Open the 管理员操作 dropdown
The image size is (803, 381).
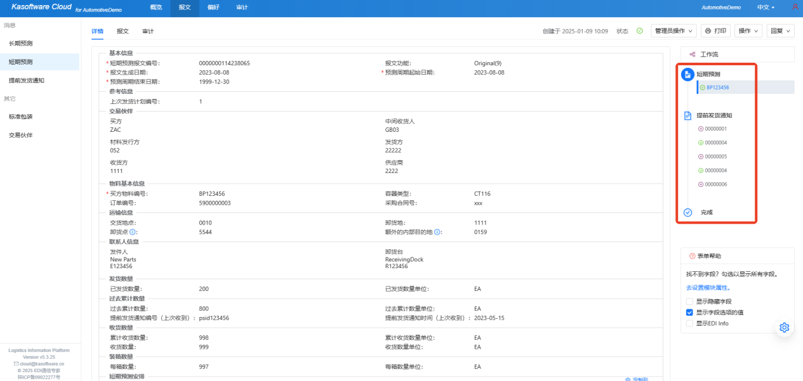[674, 30]
